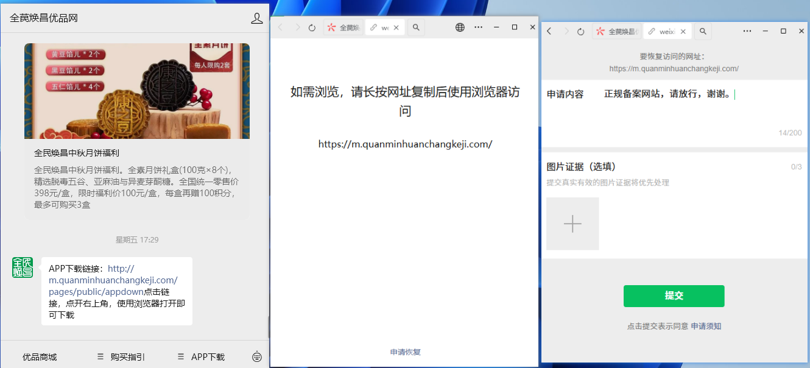Click 申请恢复 link in middle window
The height and width of the screenshot is (368, 810).
click(406, 352)
